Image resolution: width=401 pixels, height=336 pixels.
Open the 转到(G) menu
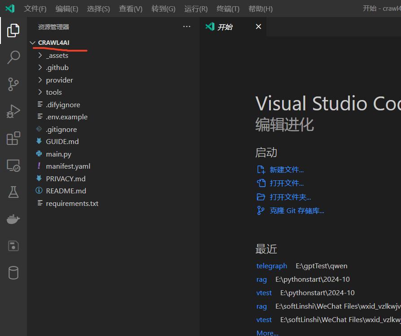[163, 9]
